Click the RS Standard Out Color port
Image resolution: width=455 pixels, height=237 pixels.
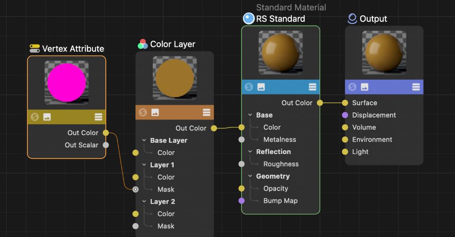(x=320, y=103)
